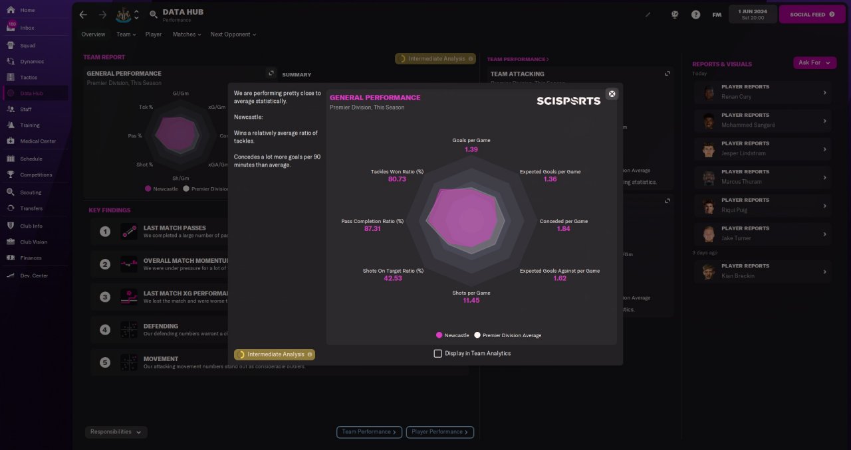Open the Finances icon
The width and height of the screenshot is (851, 450).
[x=11, y=258]
